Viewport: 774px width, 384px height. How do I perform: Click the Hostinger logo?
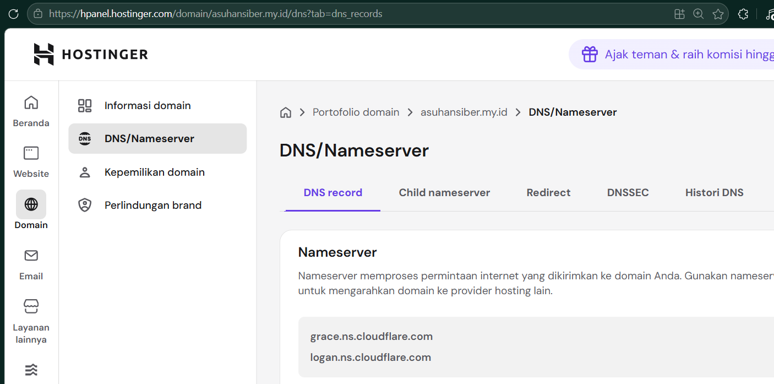91,54
